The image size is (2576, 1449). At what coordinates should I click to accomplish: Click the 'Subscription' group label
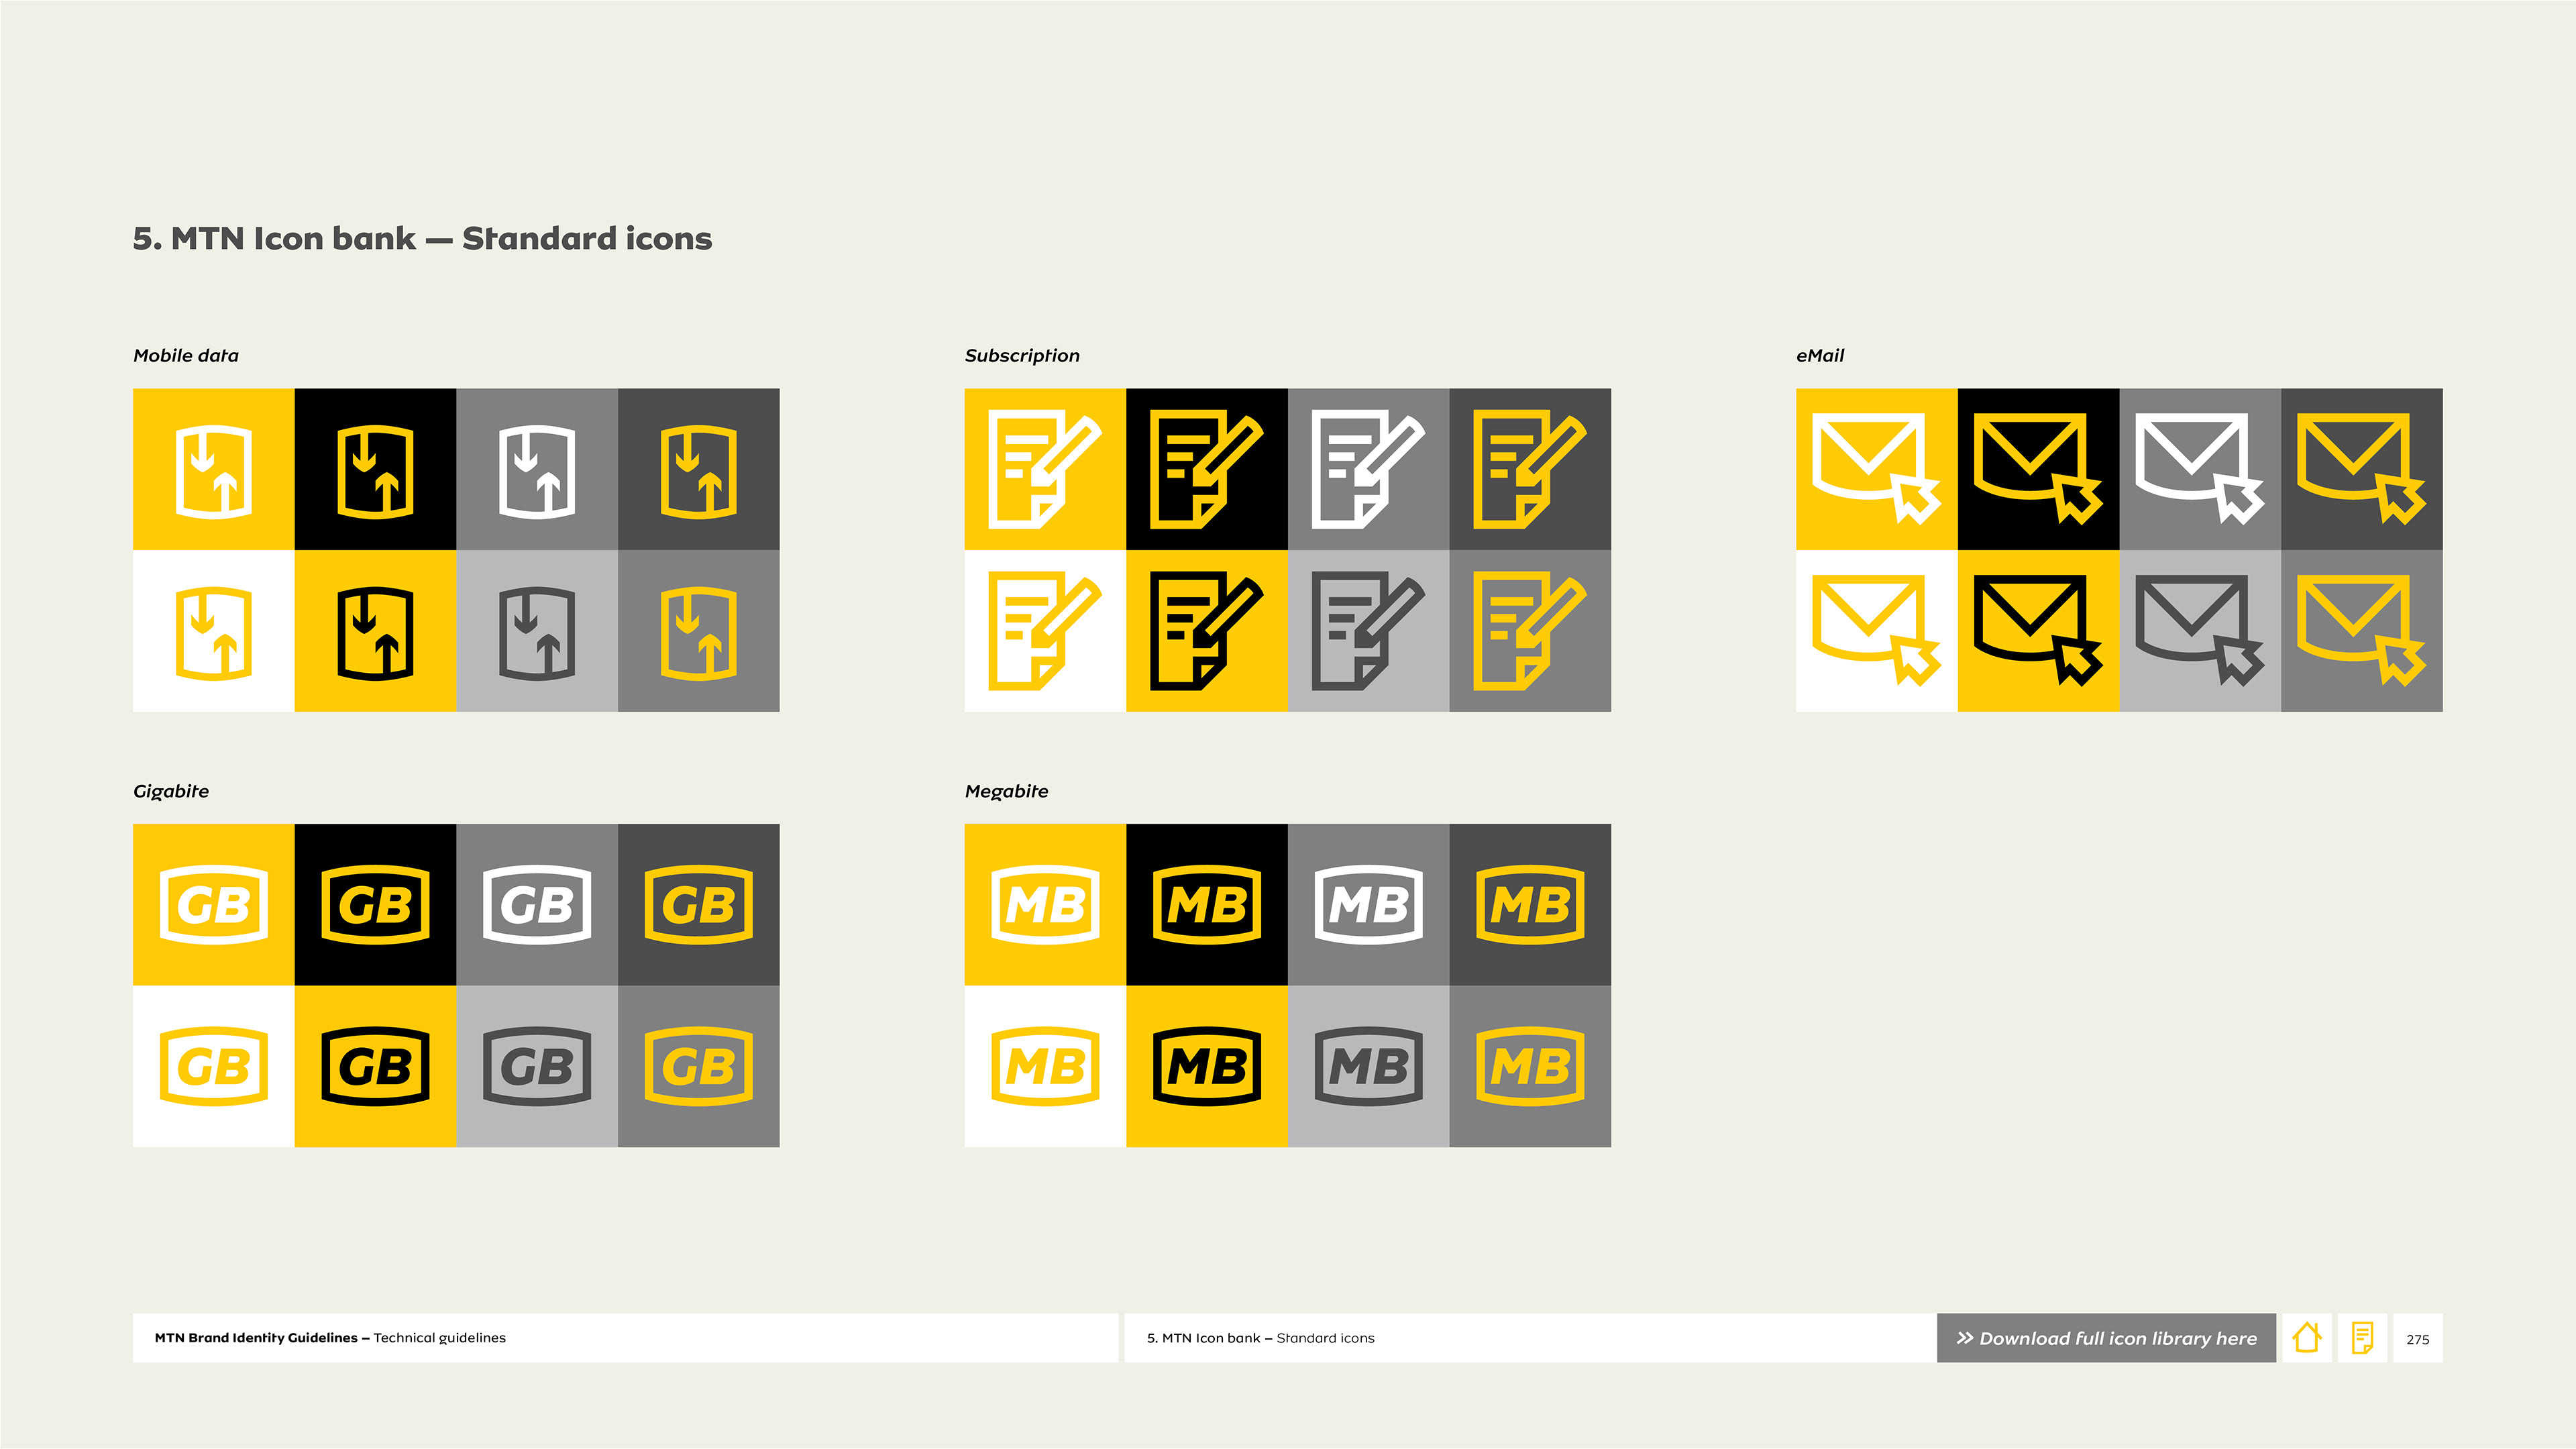[1022, 356]
